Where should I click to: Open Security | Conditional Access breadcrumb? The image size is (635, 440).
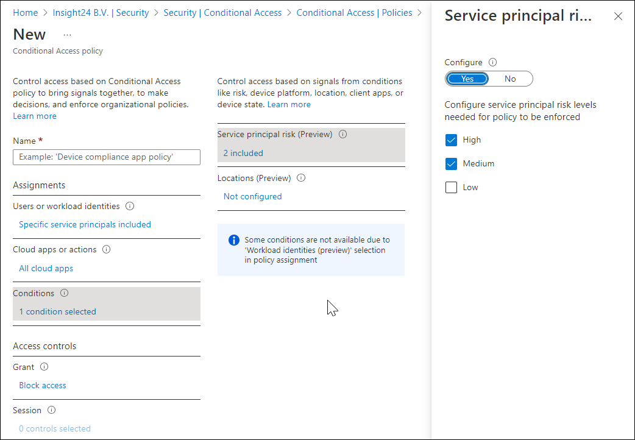click(x=222, y=13)
